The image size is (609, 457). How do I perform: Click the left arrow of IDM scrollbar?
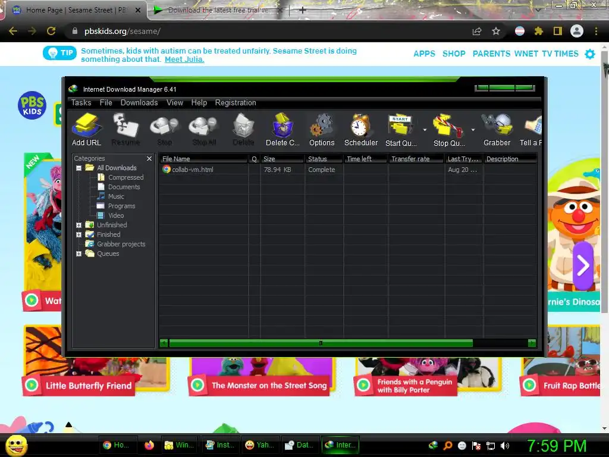(x=164, y=343)
